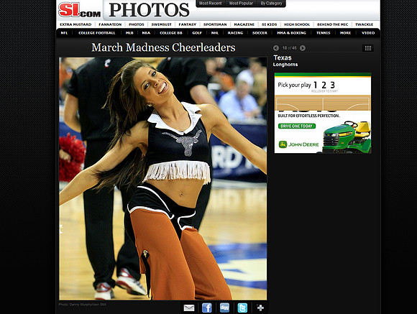Open Magazine section

click(244, 24)
